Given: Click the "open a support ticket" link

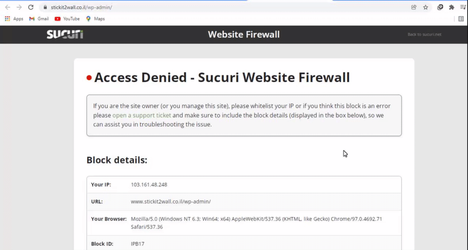Looking at the screenshot, I should click(141, 115).
